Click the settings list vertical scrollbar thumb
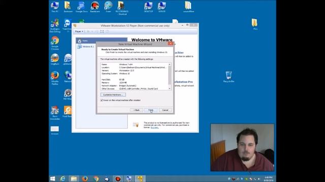The width and height of the screenshot is (325, 182). point(170,75)
